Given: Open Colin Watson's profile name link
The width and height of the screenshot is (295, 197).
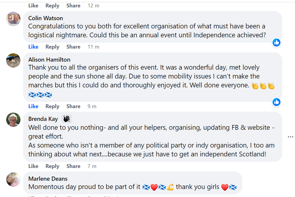Looking at the screenshot, I should point(46,18).
